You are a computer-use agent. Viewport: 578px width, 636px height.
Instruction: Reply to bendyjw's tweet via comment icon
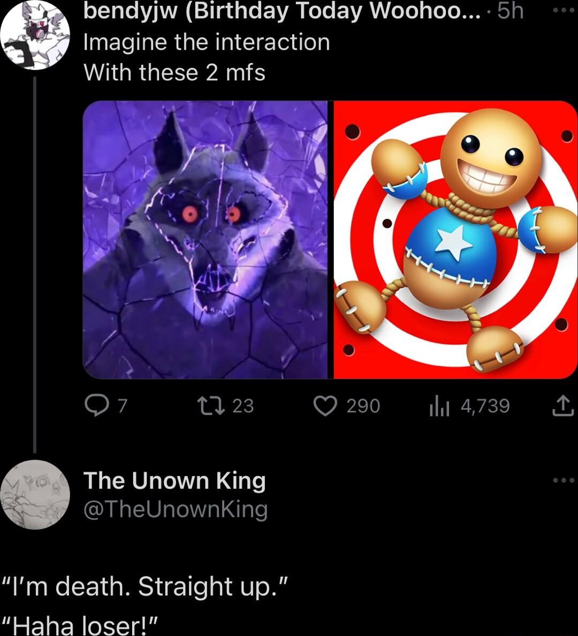click(96, 407)
